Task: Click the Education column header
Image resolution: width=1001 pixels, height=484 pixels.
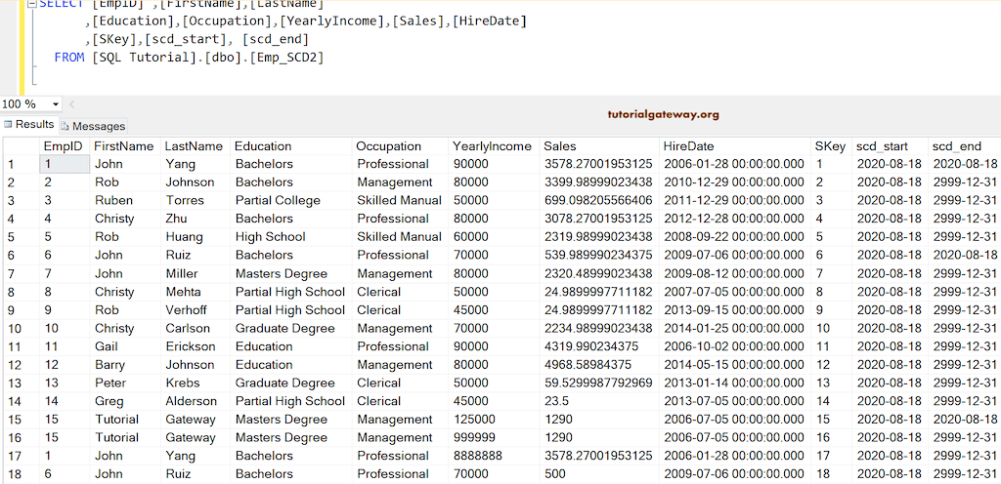Action: tap(263, 145)
